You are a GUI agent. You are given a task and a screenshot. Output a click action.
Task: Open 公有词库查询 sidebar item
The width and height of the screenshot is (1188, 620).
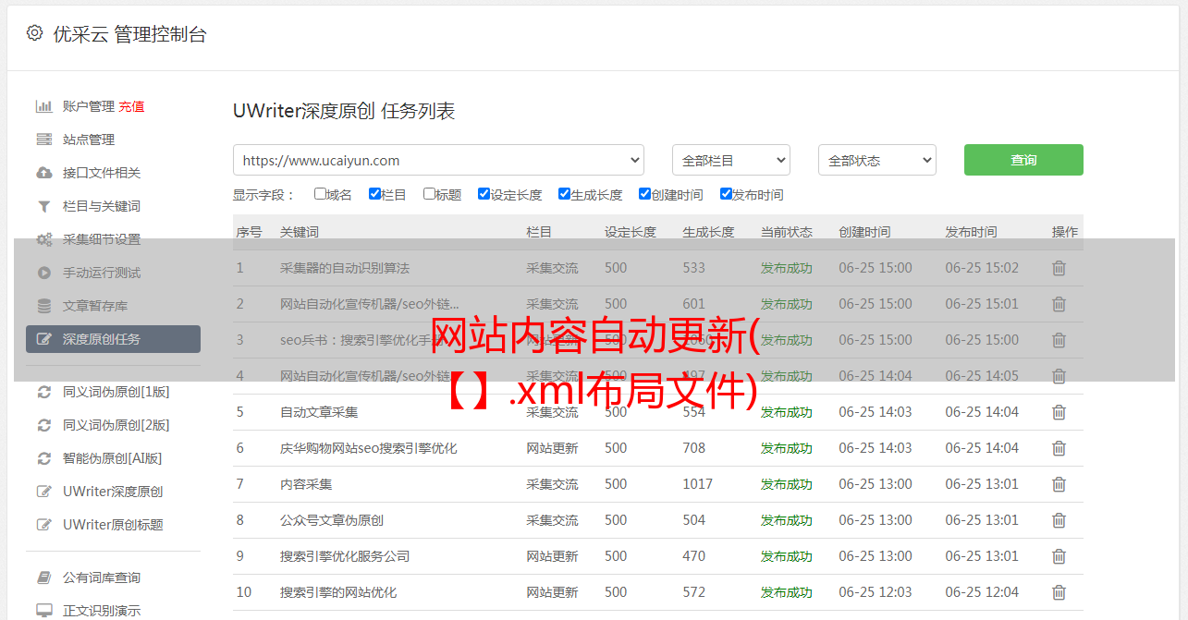[x=102, y=577]
